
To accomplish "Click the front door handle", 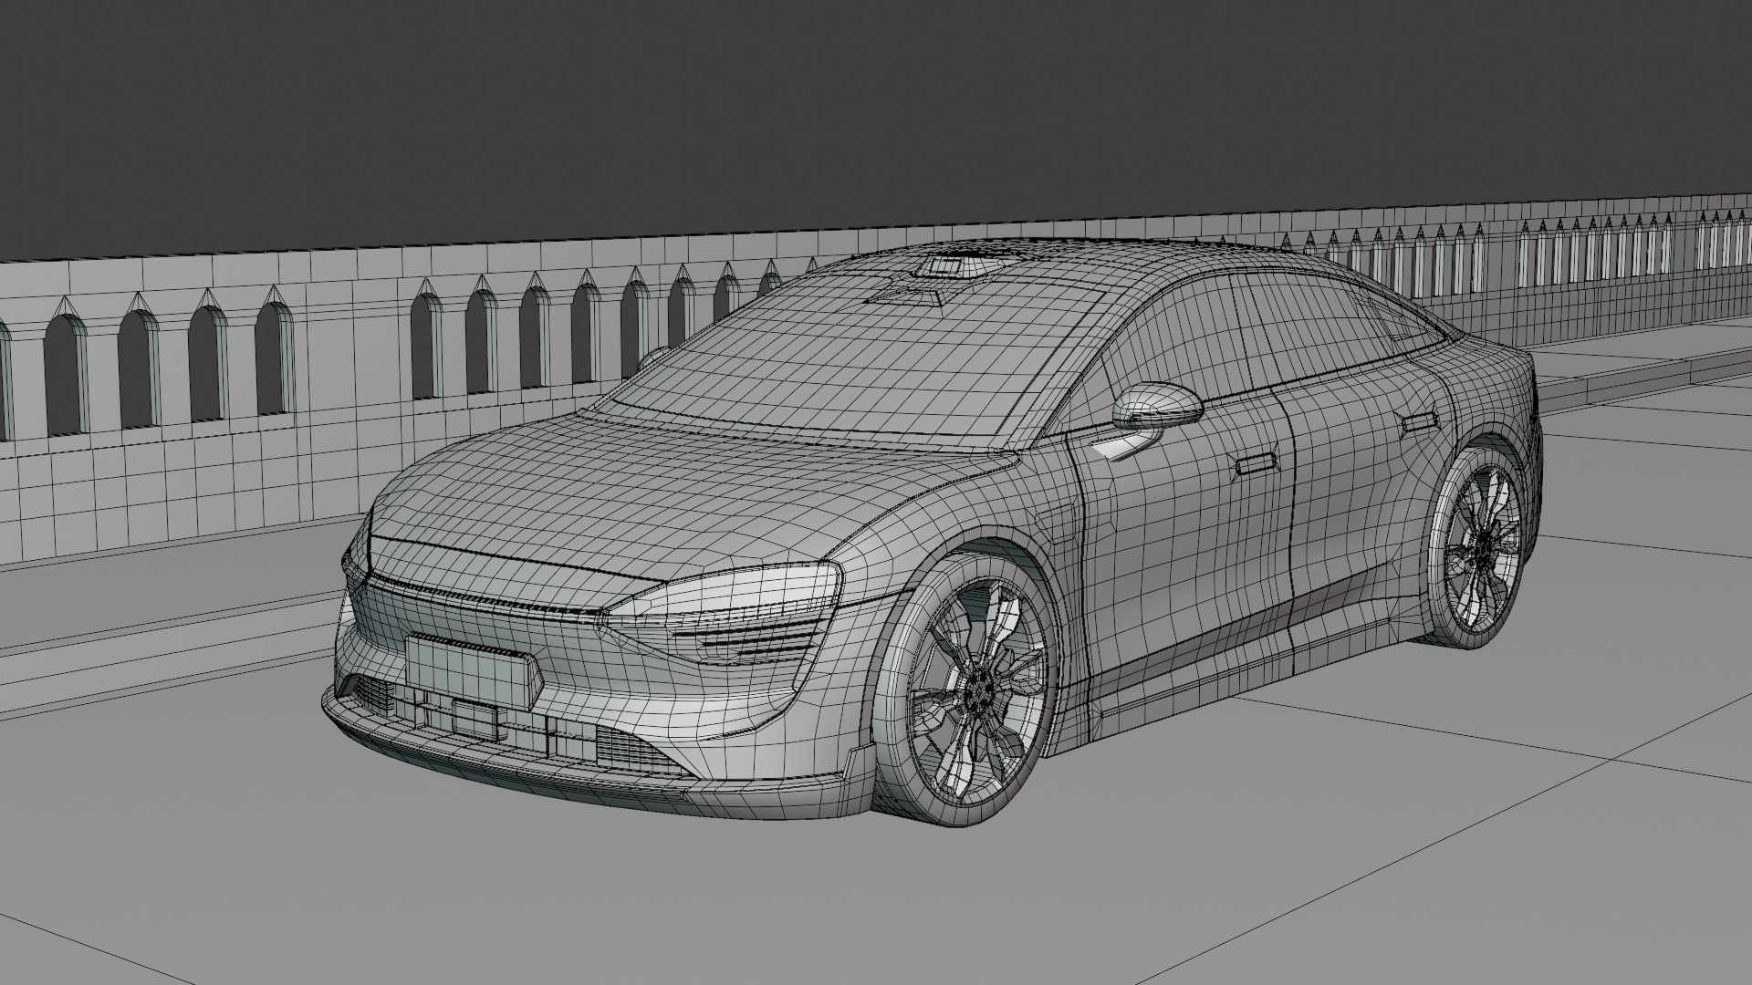I will click(1257, 463).
